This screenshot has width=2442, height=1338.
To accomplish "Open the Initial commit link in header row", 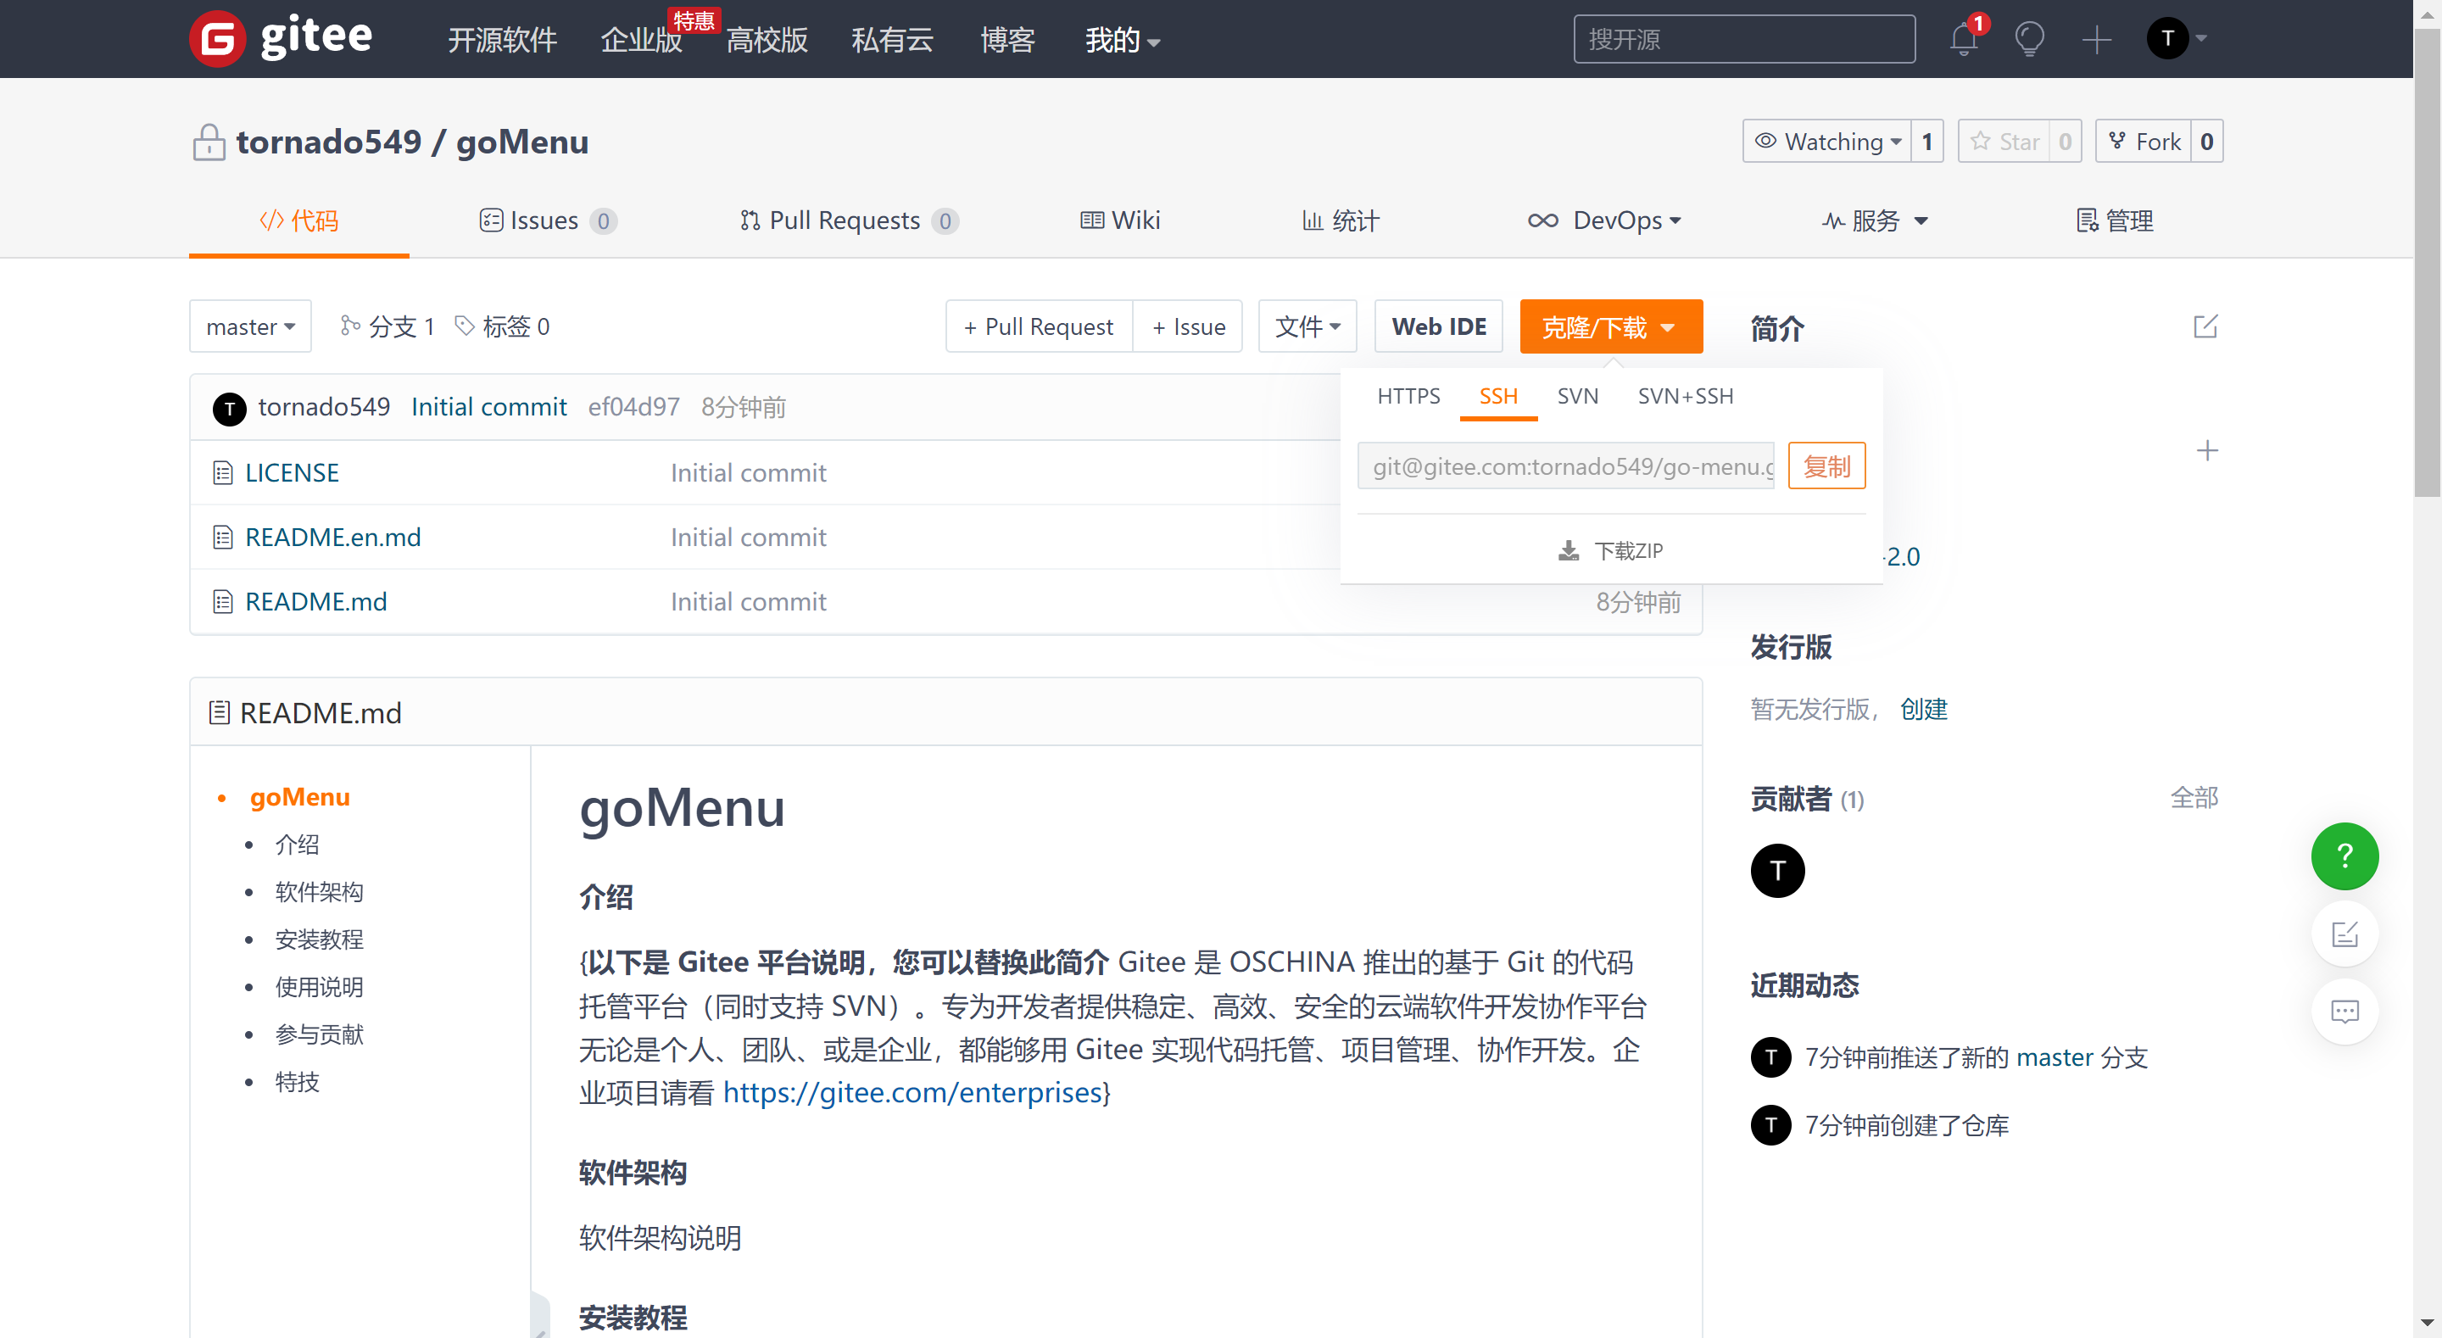I will pos(489,408).
